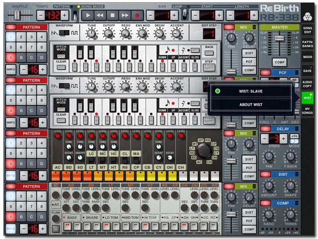Select the BD instrument button on the 808
318x239 pixels.
[x=69, y=167]
